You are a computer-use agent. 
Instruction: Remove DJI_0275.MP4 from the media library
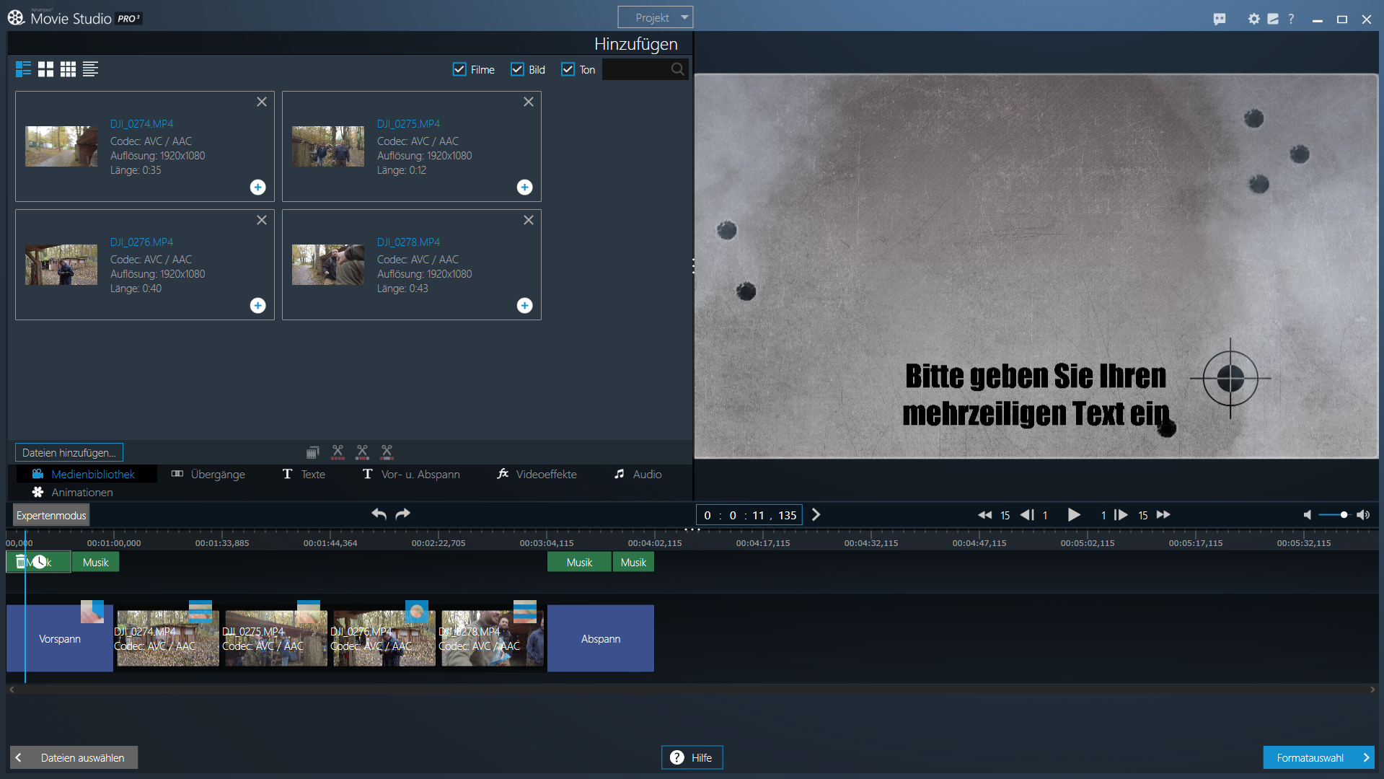coord(529,102)
